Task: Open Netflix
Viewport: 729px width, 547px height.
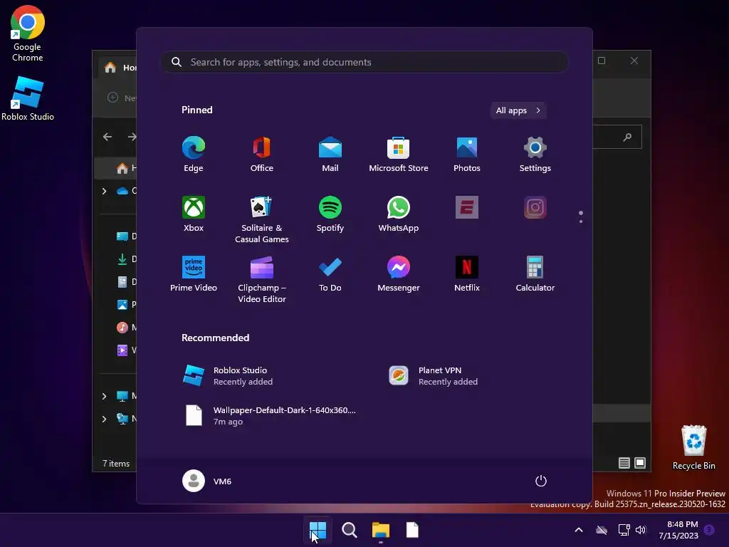Action: pyautogui.click(x=467, y=274)
